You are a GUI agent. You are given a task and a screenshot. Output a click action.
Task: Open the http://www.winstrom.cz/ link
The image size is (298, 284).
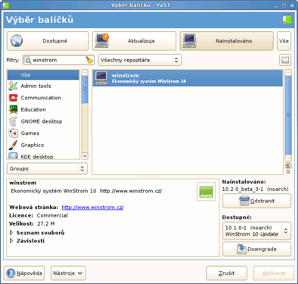pos(93,207)
